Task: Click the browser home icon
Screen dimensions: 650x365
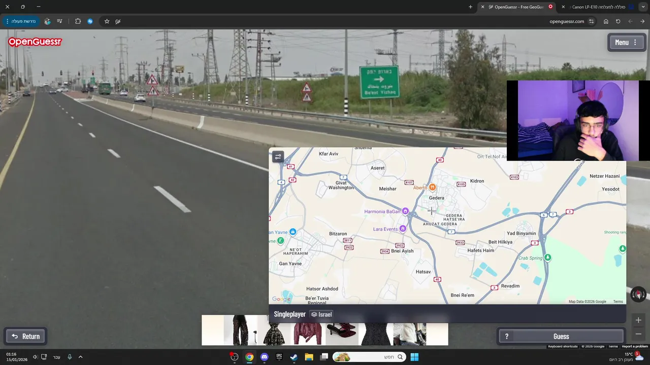Action: [606, 21]
